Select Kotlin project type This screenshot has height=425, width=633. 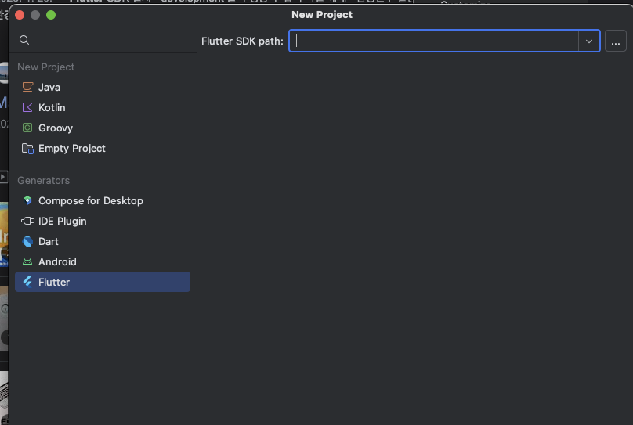tap(103, 108)
